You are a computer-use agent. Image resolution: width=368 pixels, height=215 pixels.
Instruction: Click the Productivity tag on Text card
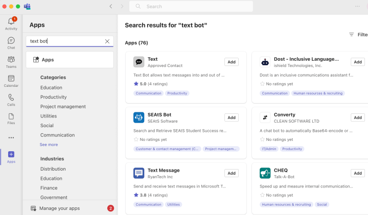177,93
